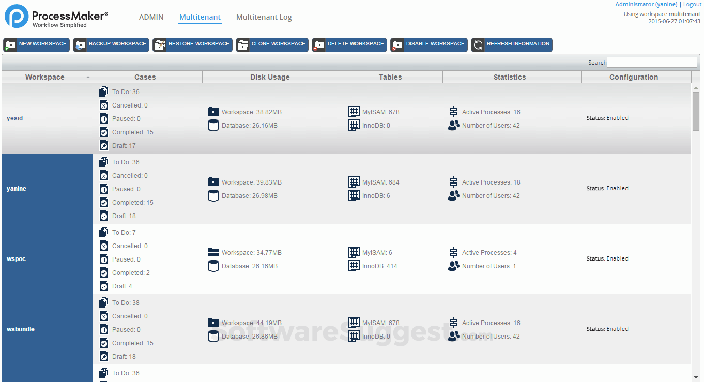Select the Database disk icon in yanine row
This screenshot has width=704, height=382.
pyautogui.click(x=213, y=196)
